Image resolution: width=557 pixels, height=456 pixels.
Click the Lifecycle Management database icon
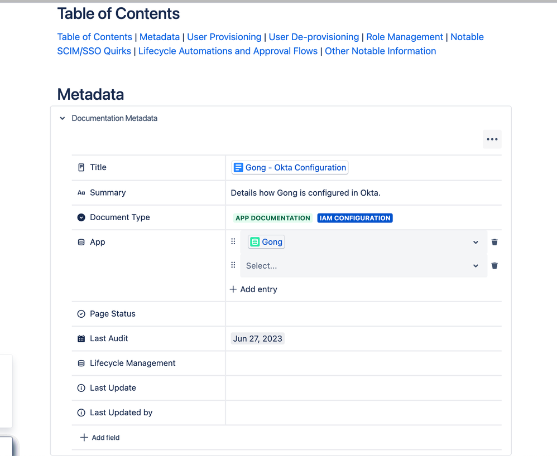pyautogui.click(x=81, y=363)
